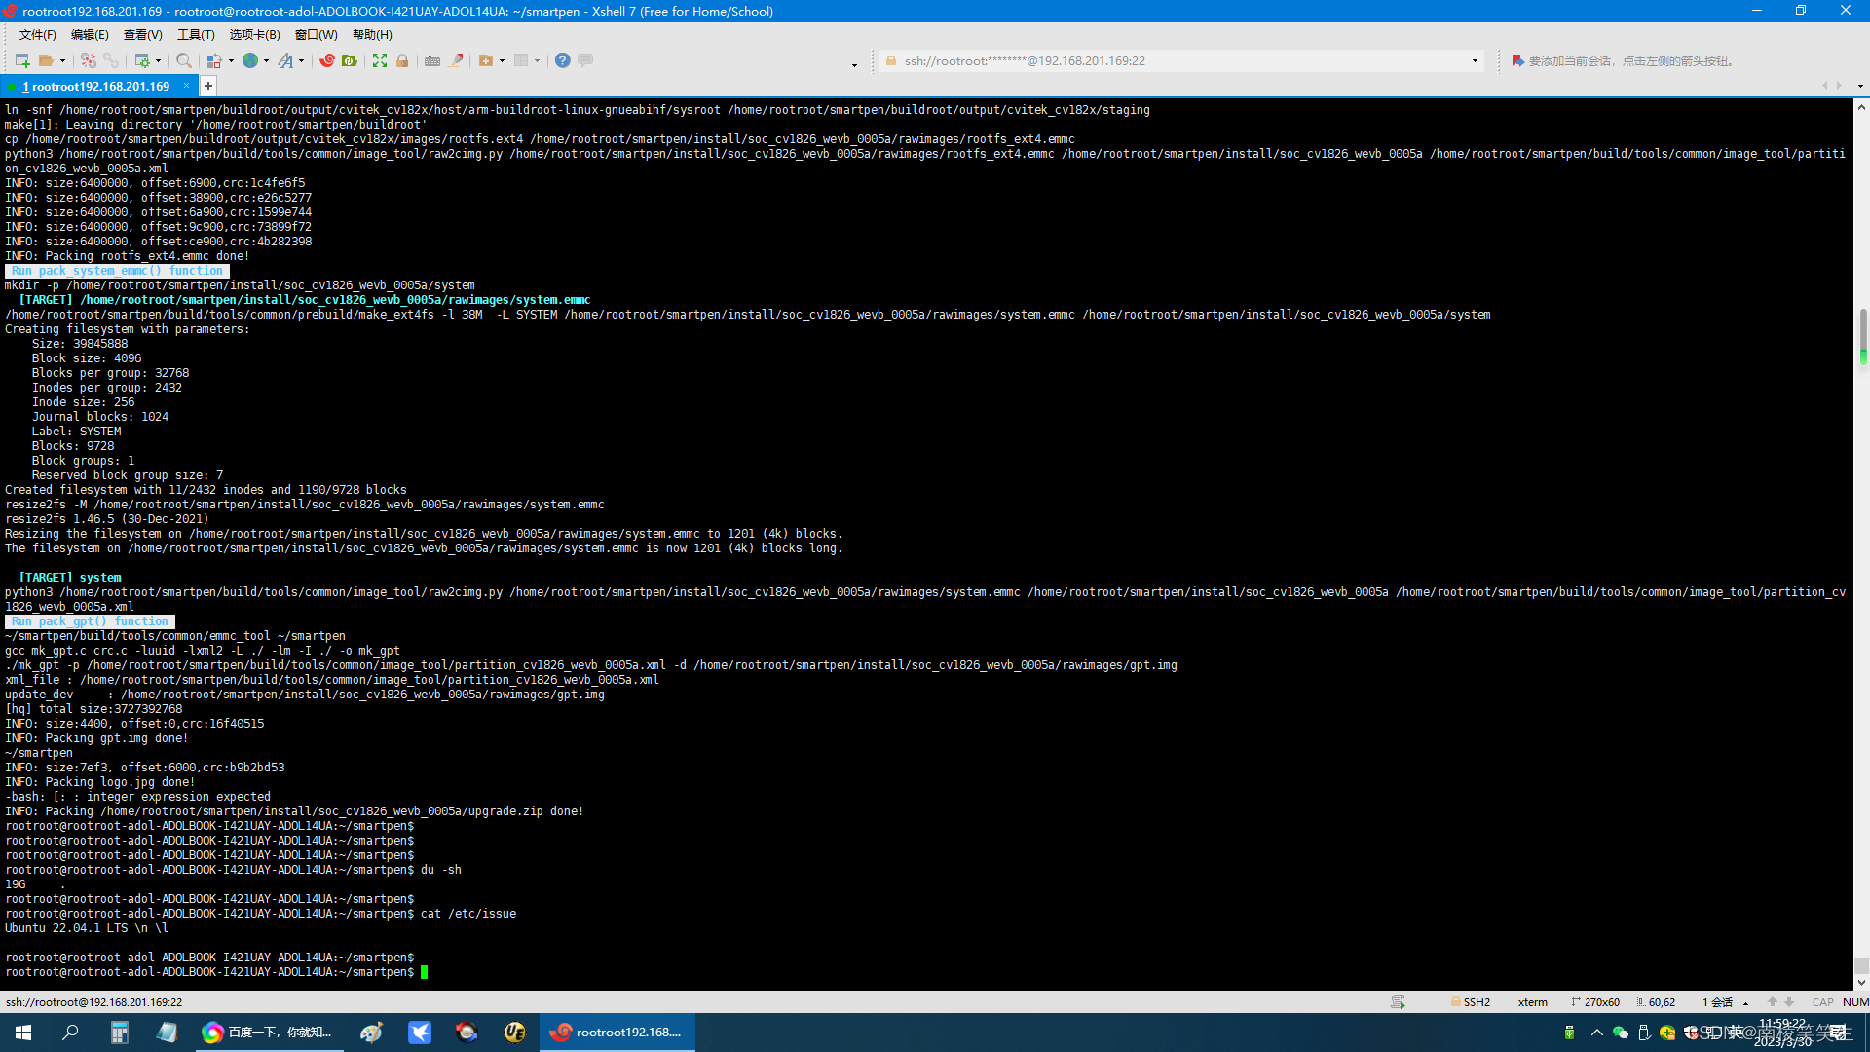Click the Xftp green toolbar icon
This screenshot has width=1870, height=1052.
[x=350, y=60]
